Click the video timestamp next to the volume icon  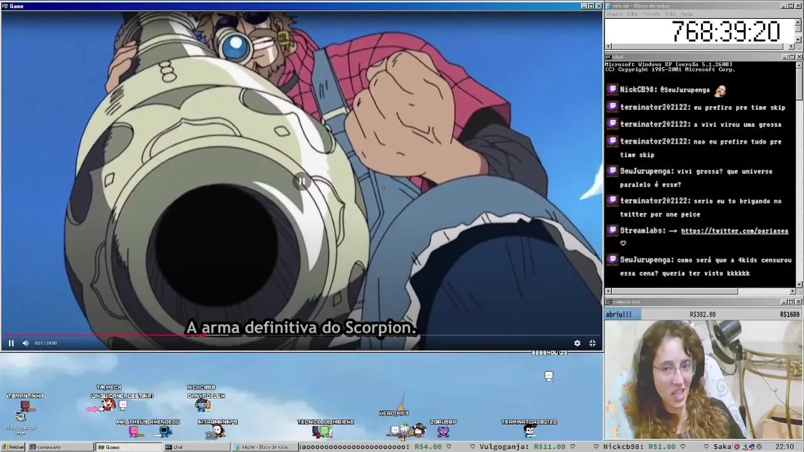pyautogui.click(x=46, y=343)
